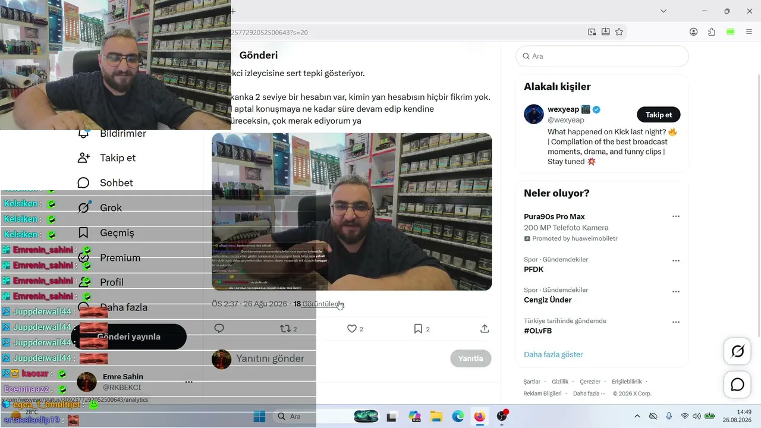
Task: Click the greyed Yanıtla reply button
Action: point(471,358)
